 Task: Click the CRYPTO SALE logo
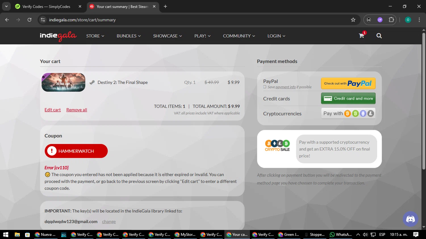click(x=277, y=146)
